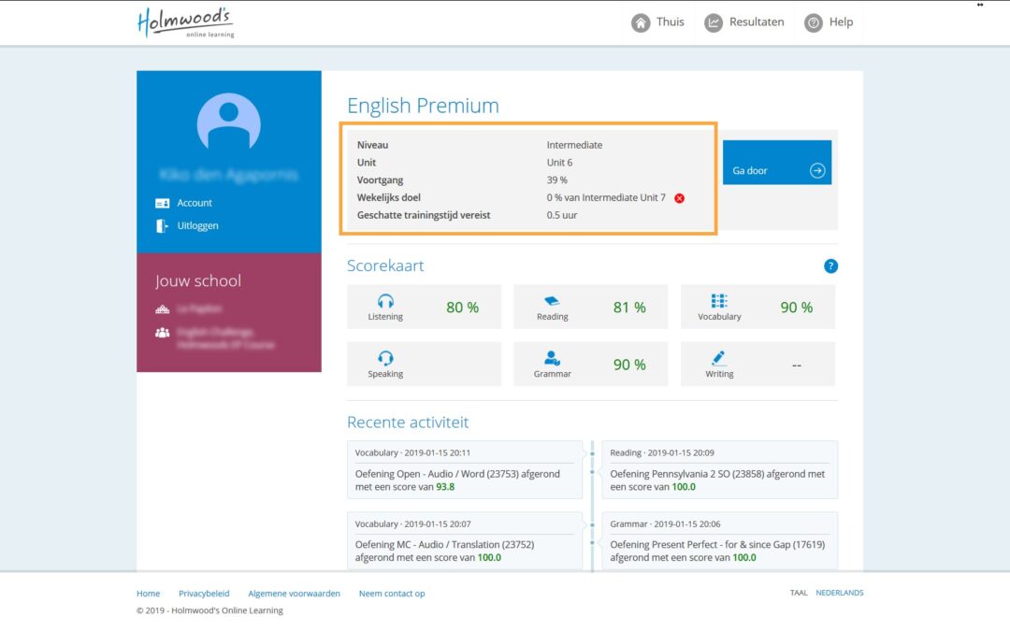1010x631 pixels.
Task: Click the Recente activiteit heading
Action: pos(408,423)
